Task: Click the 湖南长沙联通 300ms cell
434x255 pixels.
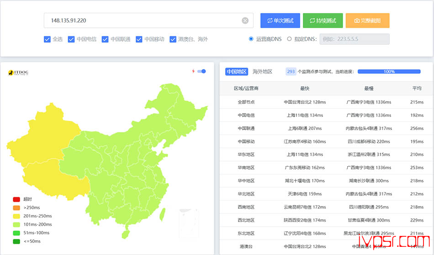Action: click(369, 181)
